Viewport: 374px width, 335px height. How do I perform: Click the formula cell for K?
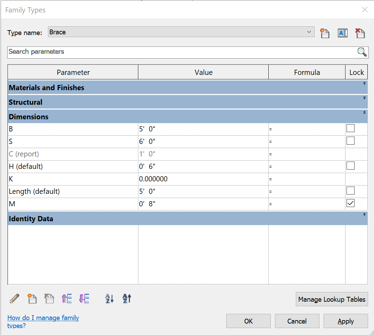(307, 179)
